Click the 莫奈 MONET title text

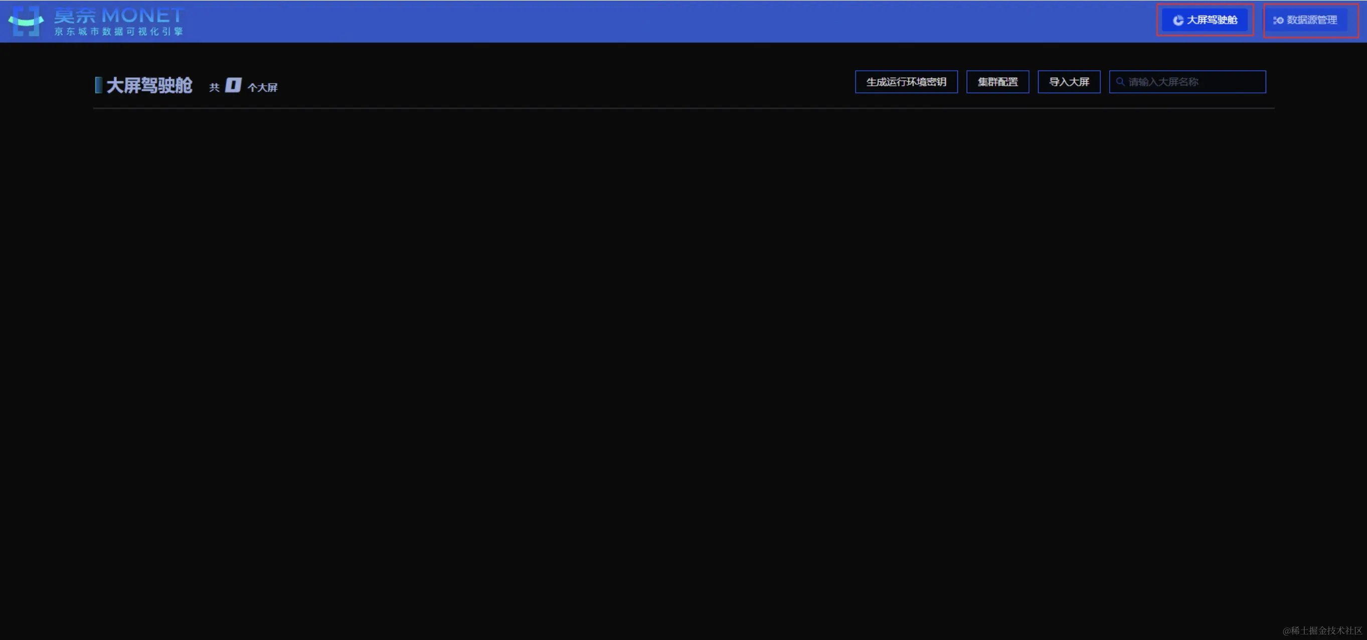118,15
